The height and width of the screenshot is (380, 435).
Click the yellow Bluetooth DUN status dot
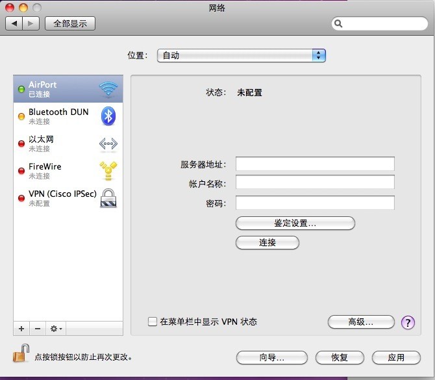(x=21, y=116)
